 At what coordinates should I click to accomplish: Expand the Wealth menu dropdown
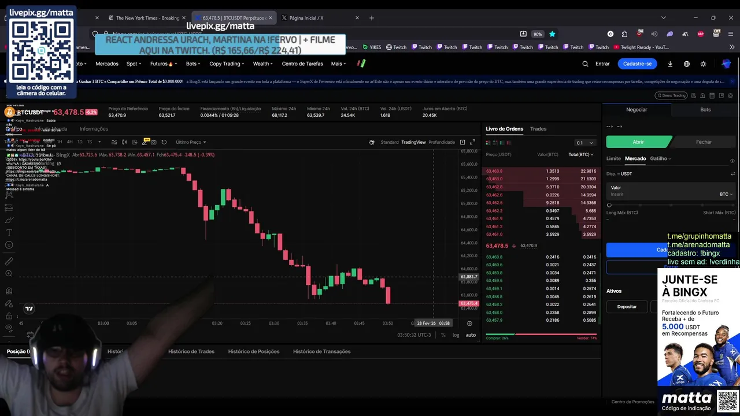point(263,64)
